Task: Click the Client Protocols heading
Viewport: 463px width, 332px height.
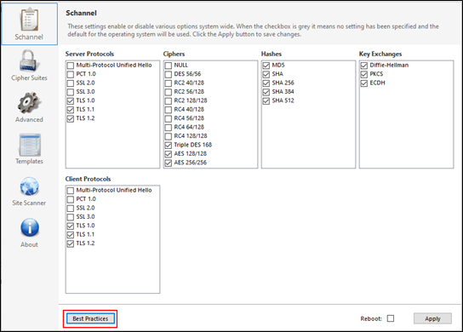Action: tap(88, 179)
